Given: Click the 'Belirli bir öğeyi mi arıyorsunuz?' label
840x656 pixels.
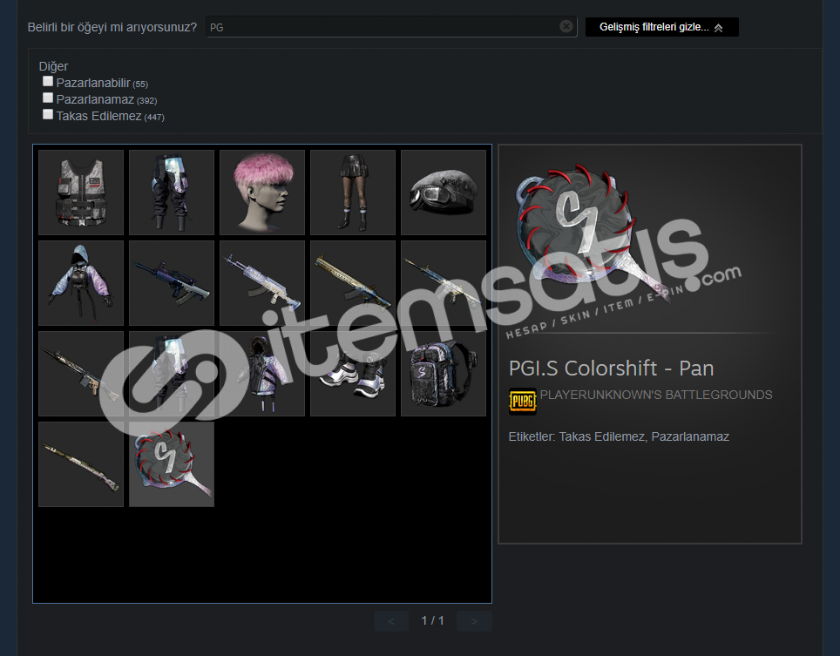Looking at the screenshot, I should 112,27.
